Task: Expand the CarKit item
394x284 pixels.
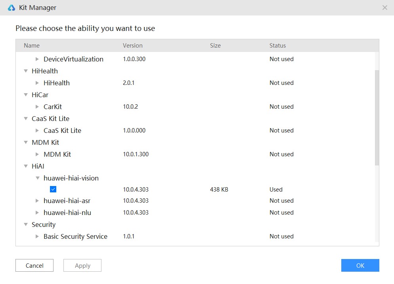Action: click(x=37, y=107)
